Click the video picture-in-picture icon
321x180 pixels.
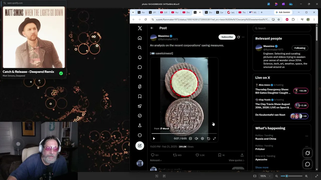click(x=208, y=138)
